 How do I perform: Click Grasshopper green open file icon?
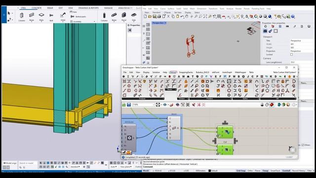(x=124, y=105)
